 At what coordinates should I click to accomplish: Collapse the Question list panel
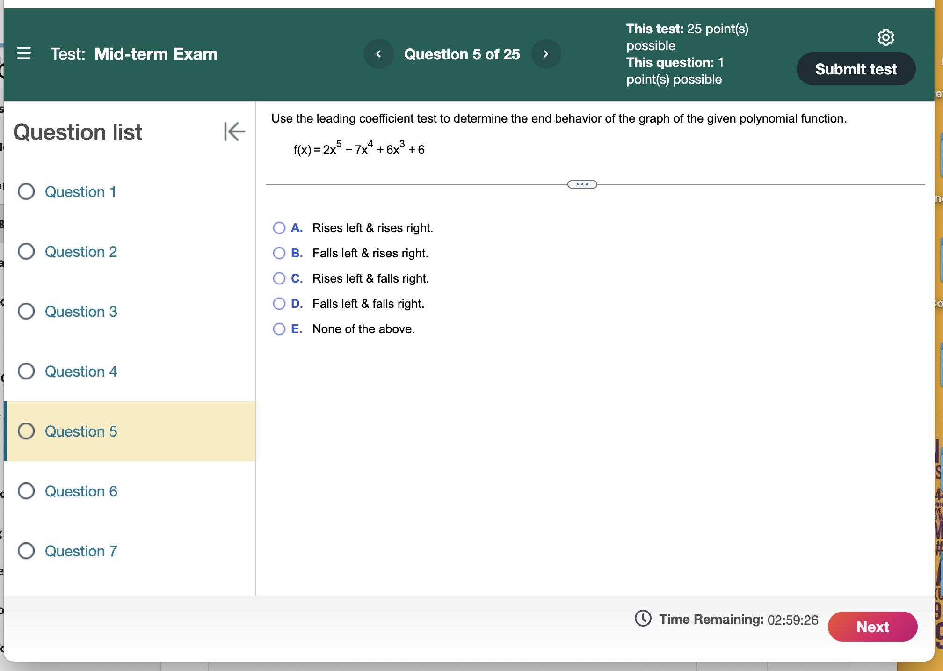(234, 131)
